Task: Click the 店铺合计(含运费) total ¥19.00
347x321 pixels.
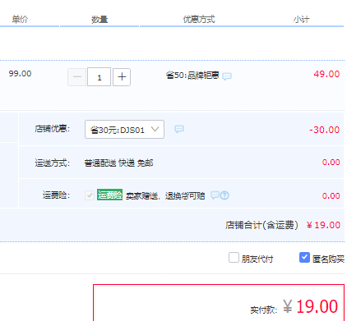Action: pyautogui.click(x=323, y=225)
